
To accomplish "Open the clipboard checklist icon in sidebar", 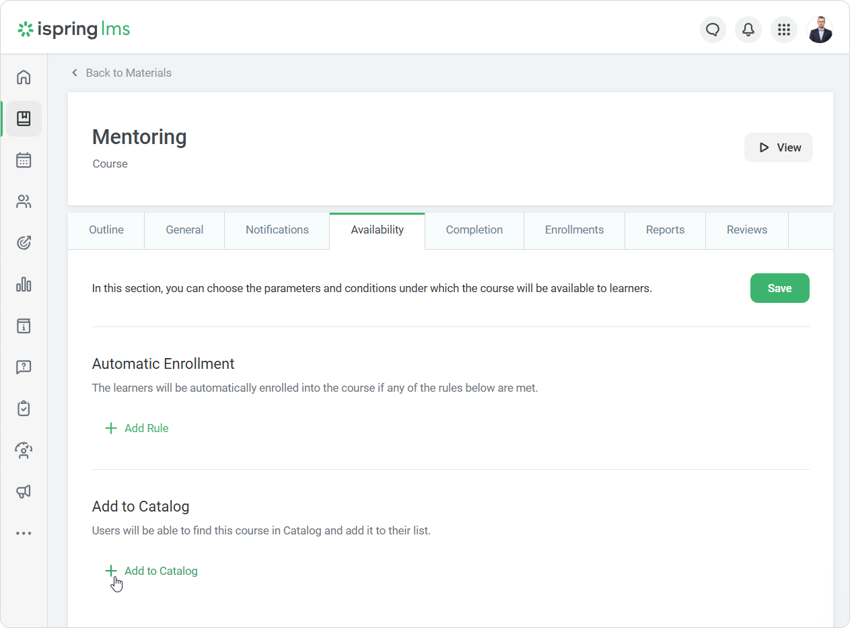I will (24, 409).
